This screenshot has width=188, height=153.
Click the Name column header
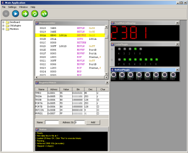[42, 89]
